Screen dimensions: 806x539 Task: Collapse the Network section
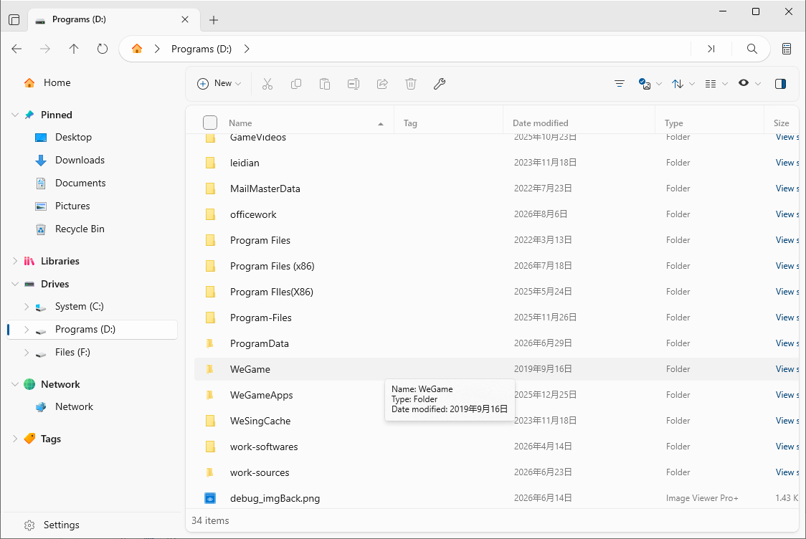point(15,384)
